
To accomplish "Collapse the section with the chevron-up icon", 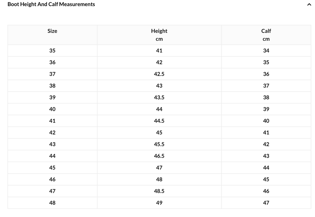I will coord(309,4).
